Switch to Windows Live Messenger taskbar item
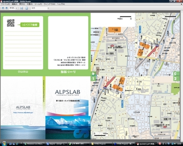 pos(34,144)
